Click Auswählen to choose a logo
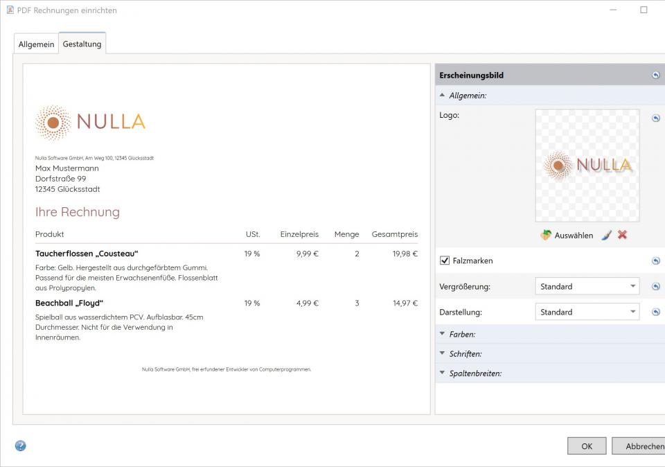 tap(567, 236)
